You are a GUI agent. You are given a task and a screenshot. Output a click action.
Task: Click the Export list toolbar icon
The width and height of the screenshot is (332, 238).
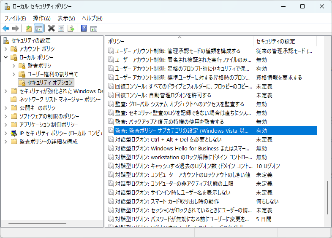pos(71,28)
